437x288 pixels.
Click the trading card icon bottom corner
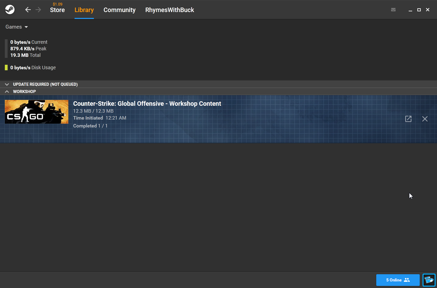429,280
